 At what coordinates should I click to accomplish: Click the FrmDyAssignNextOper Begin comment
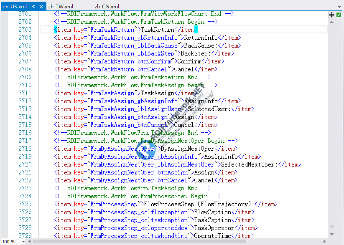pyautogui.click(x=146, y=141)
